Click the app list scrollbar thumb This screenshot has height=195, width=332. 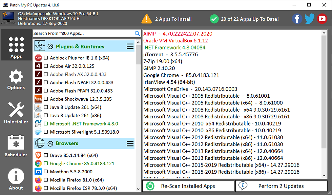pyautogui.click(x=138, y=55)
